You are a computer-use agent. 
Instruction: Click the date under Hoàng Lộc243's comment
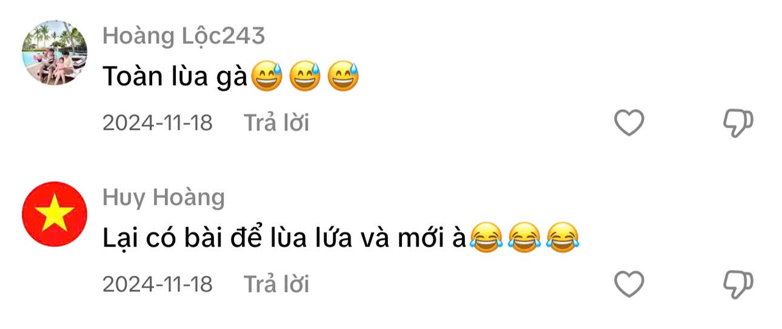click(x=158, y=123)
